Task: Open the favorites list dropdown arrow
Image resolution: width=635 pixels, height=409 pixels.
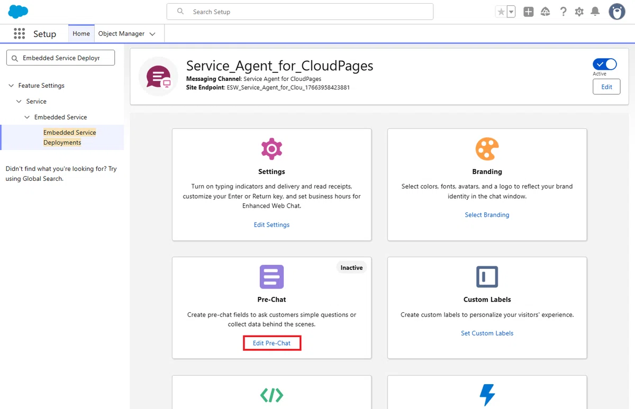Action: point(511,12)
